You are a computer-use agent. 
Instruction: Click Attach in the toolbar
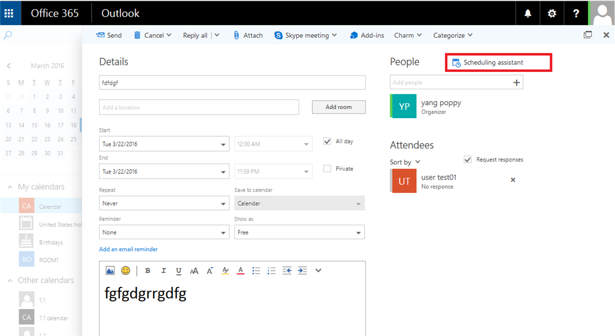click(248, 35)
